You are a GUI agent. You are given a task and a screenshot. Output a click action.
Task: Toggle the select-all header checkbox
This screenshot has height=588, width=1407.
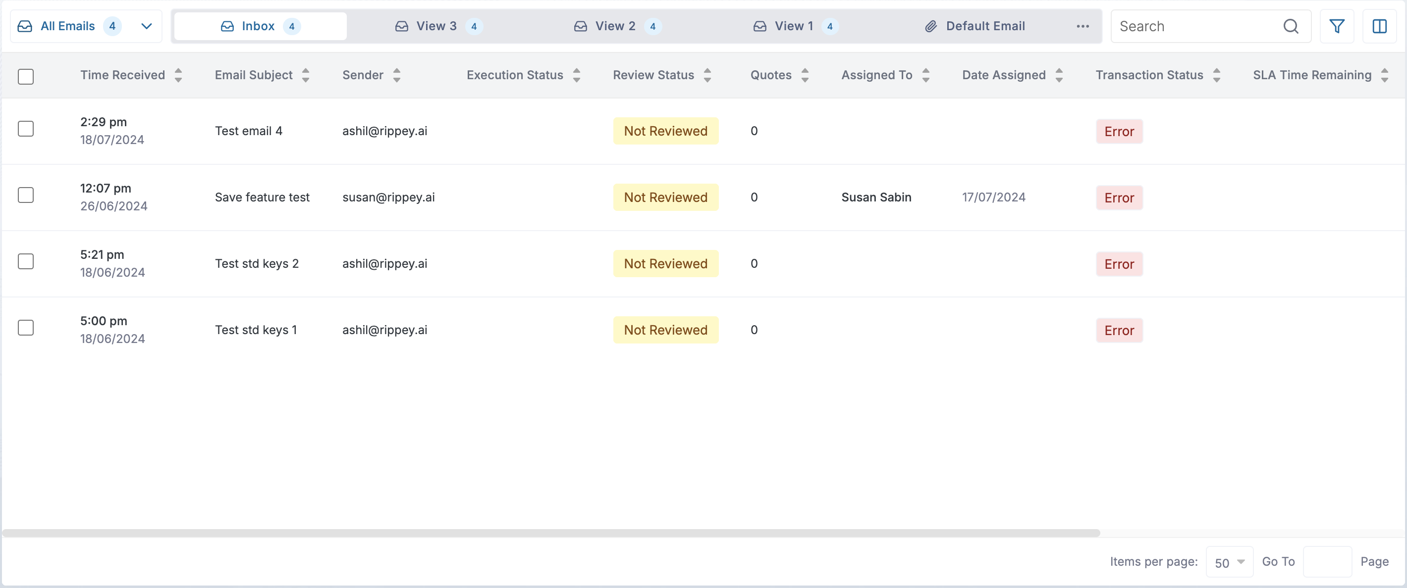[x=26, y=76]
